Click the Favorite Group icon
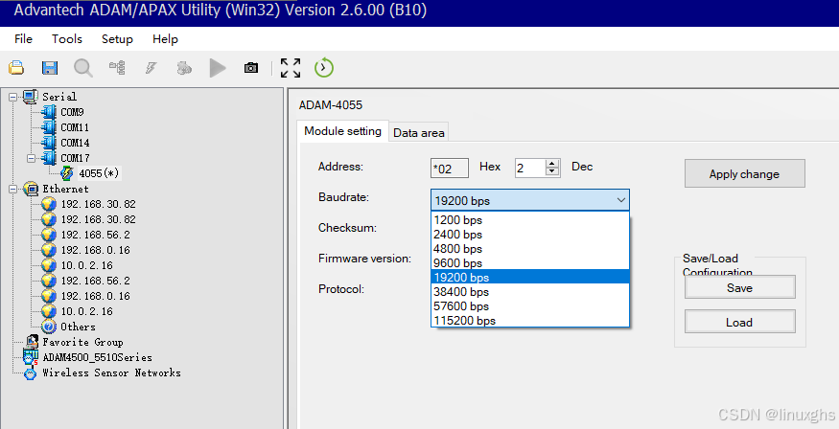The image size is (839, 429). (32, 342)
